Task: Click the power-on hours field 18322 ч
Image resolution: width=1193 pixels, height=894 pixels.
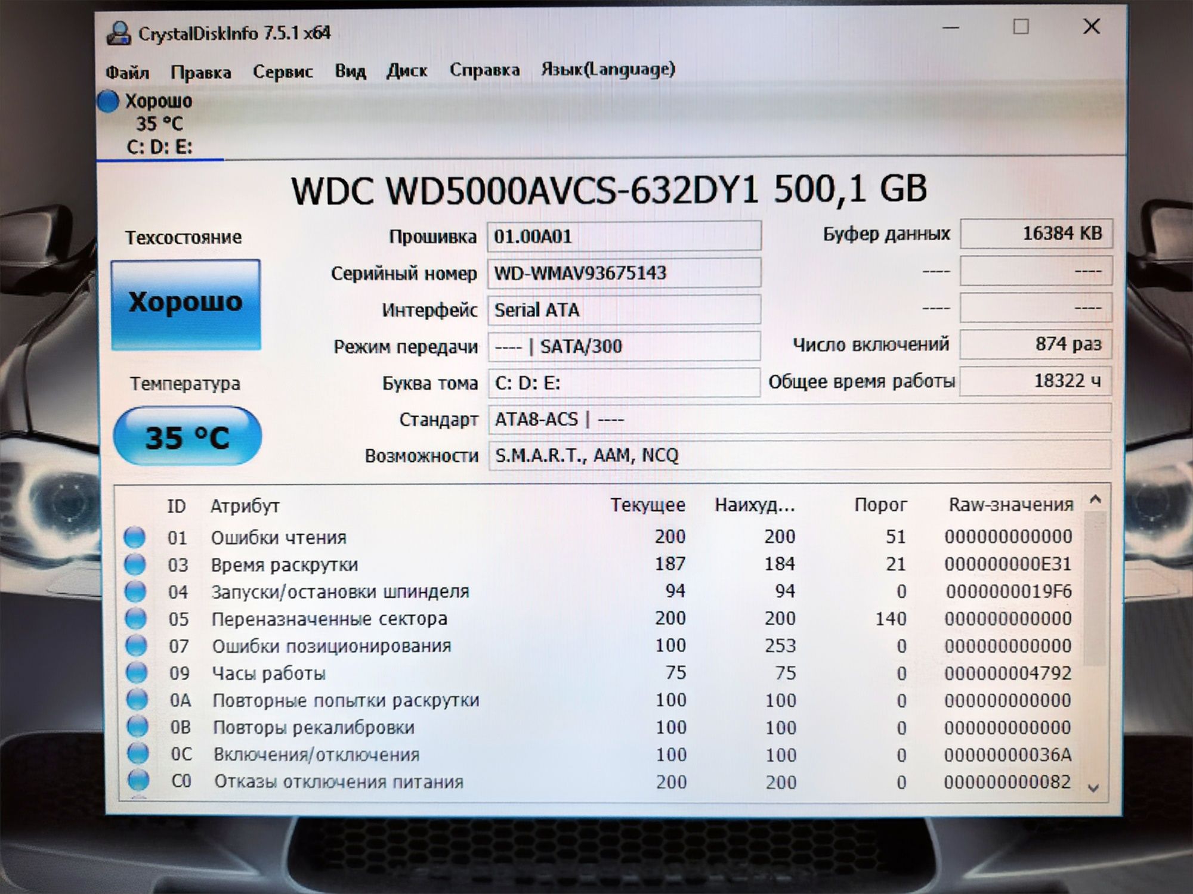Action: click(1036, 380)
